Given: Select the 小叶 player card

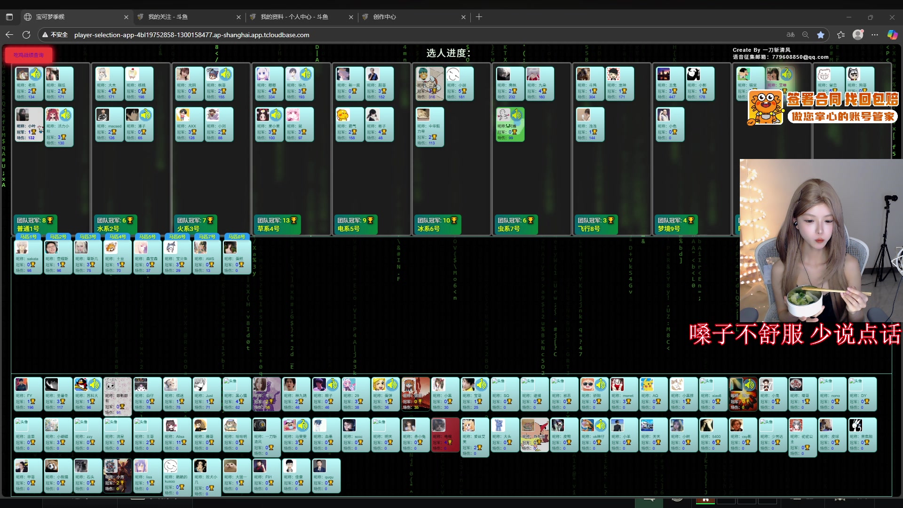Looking at the screenshot, I should pyautogui.click(x=29, y=125).
